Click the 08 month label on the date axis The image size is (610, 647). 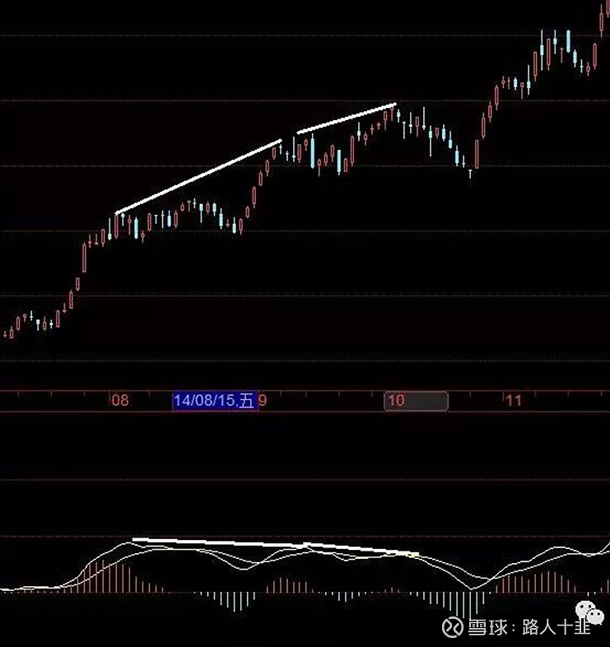tap(119, 400)
